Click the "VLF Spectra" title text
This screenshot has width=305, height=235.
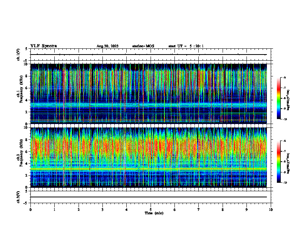pos(44,46)
